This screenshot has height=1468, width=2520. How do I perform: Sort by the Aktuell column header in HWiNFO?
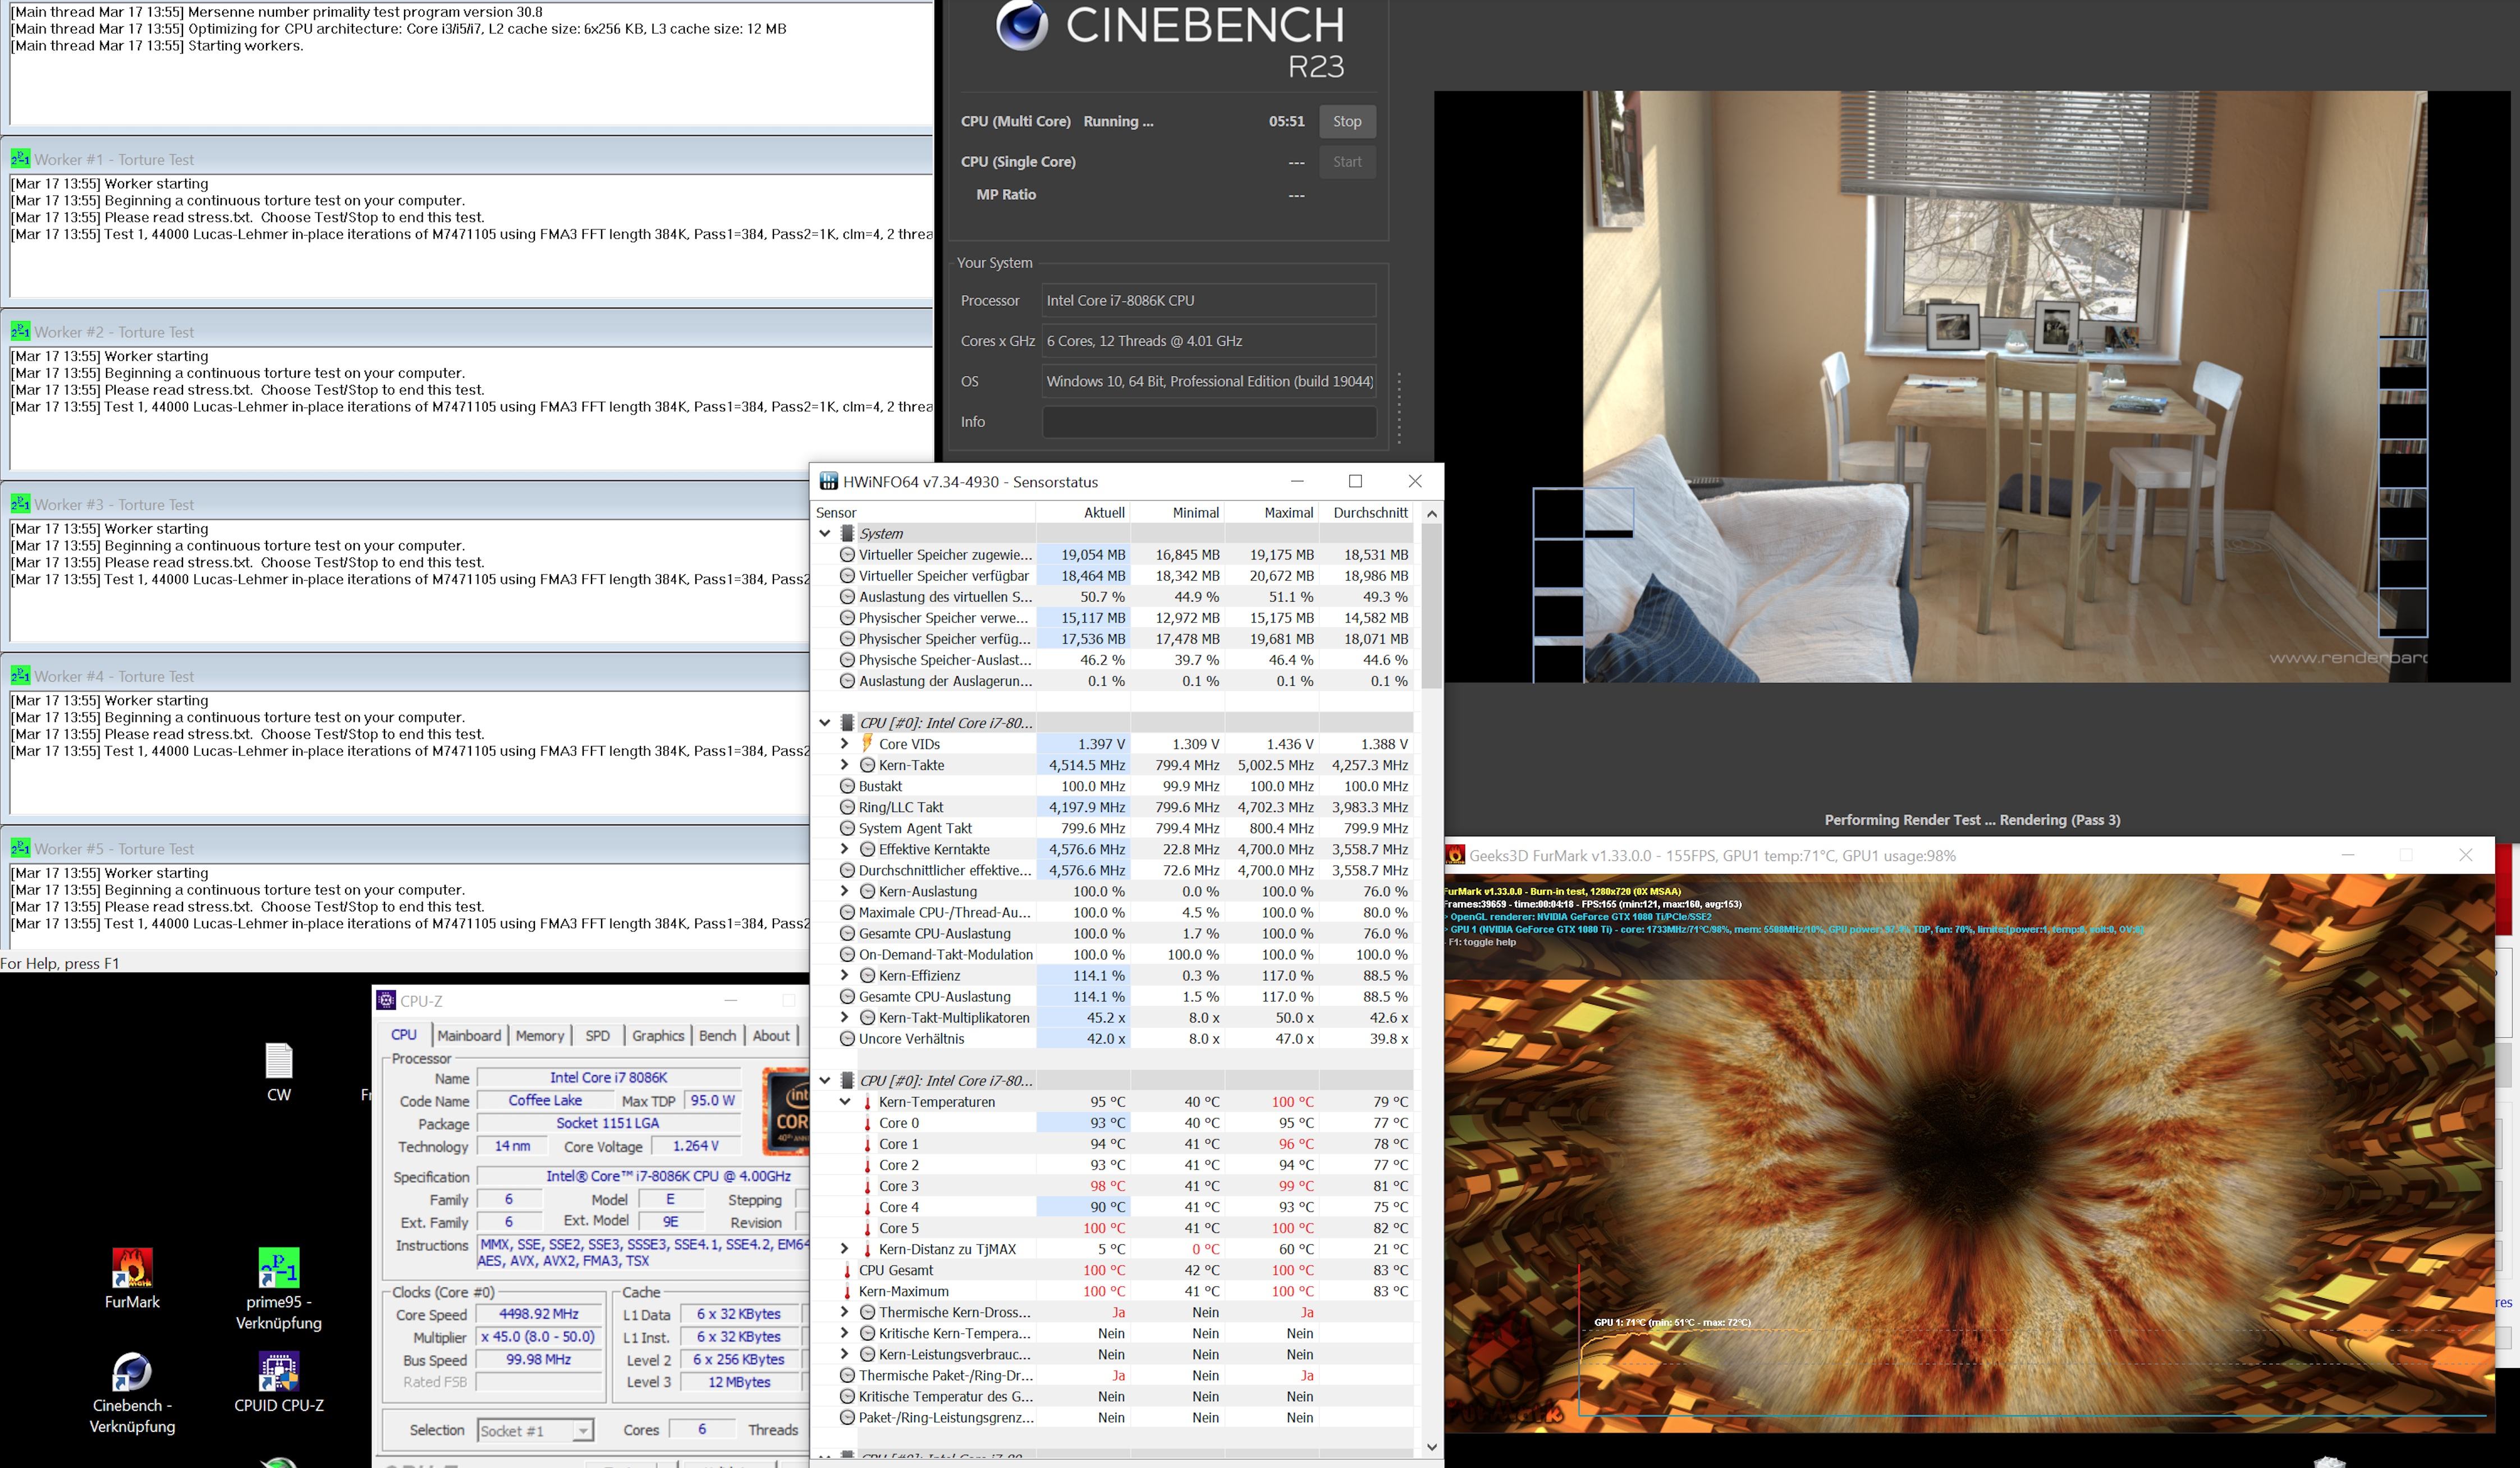click(x=1083, y=512)
